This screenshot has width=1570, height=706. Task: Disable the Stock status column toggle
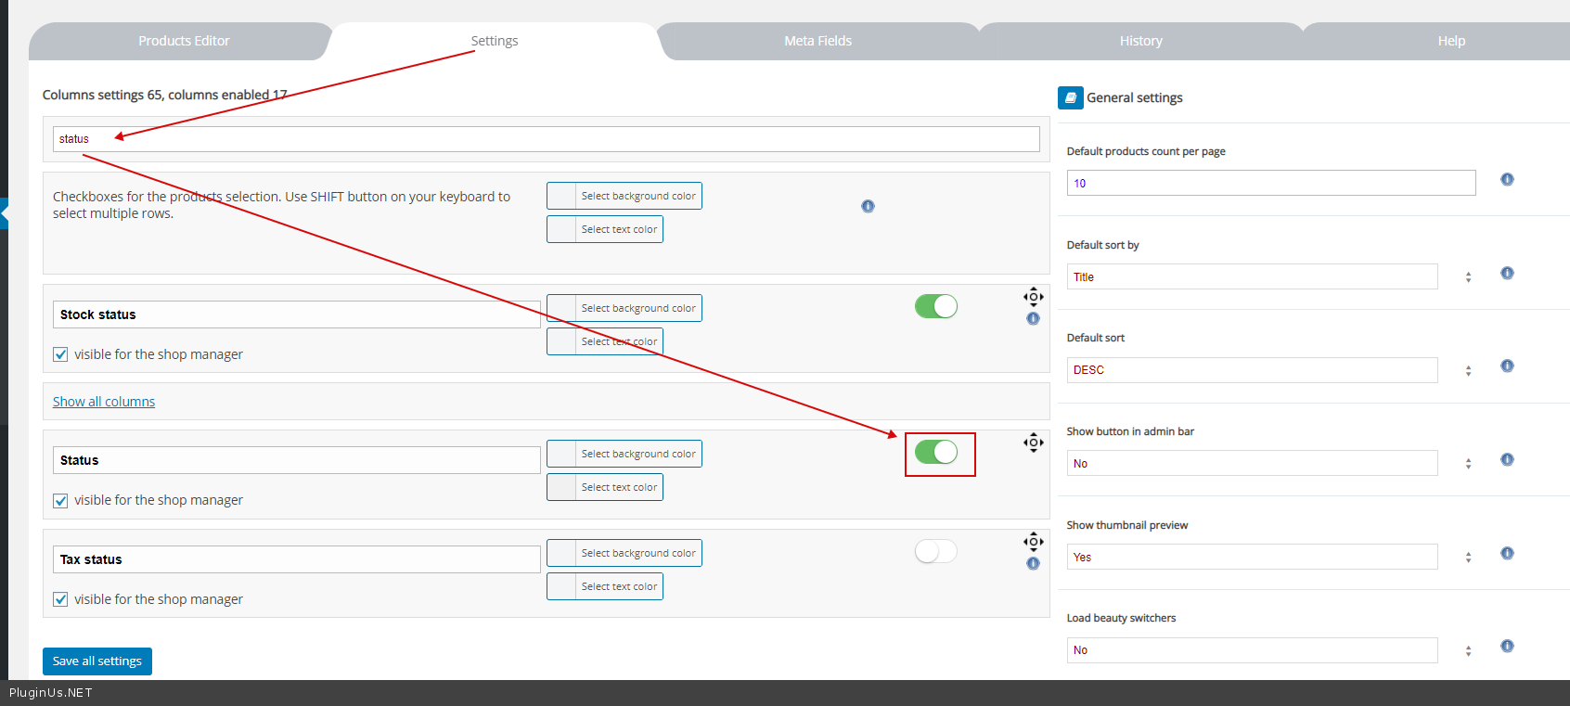click(935, 306)
